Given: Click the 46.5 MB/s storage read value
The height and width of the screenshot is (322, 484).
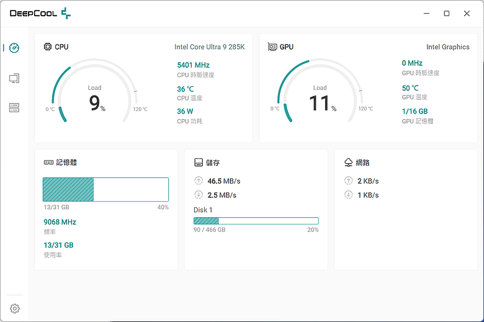Looking at the screenshot, I should (x=224, y=181).
